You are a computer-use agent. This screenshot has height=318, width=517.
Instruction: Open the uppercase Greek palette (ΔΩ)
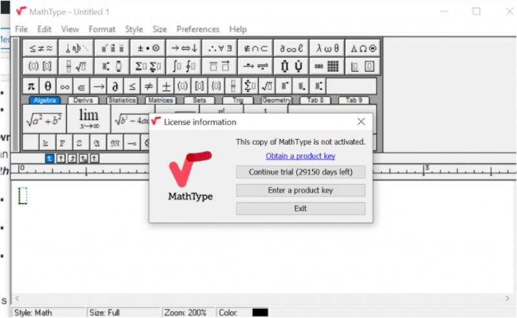click(363, 48)
